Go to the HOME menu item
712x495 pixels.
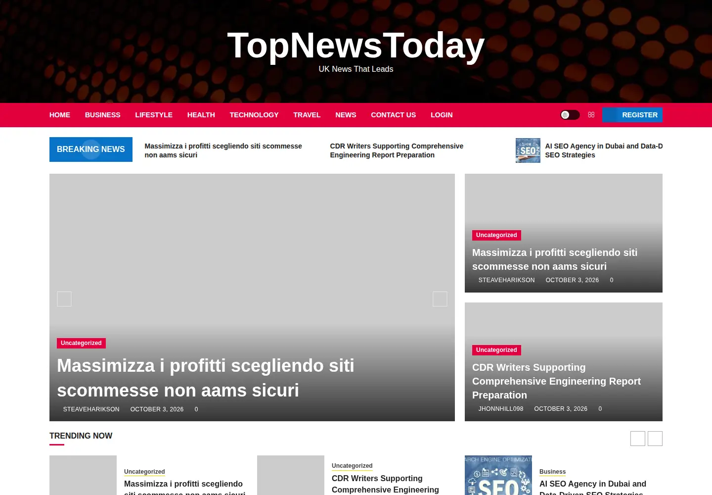coord(60,115)
